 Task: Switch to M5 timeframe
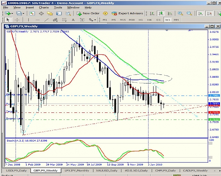coord(114,20)
